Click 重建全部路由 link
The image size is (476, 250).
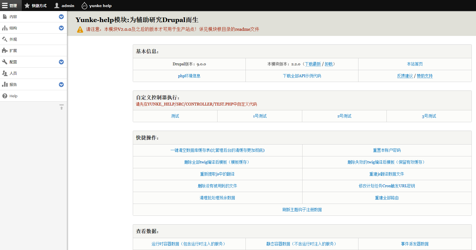[x=387, y=198]
